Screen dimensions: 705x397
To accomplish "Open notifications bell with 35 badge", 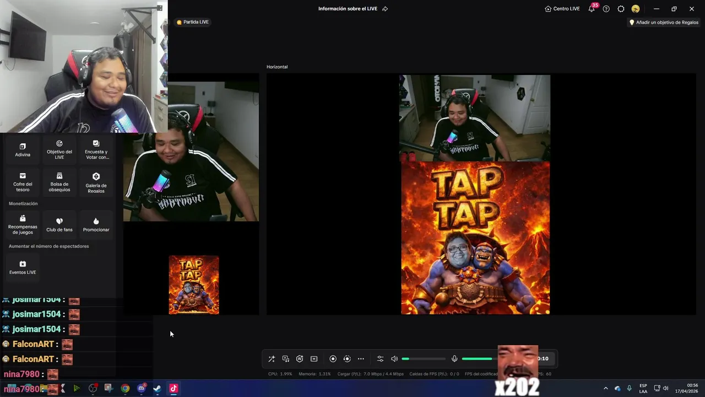I will click(592, 9).
